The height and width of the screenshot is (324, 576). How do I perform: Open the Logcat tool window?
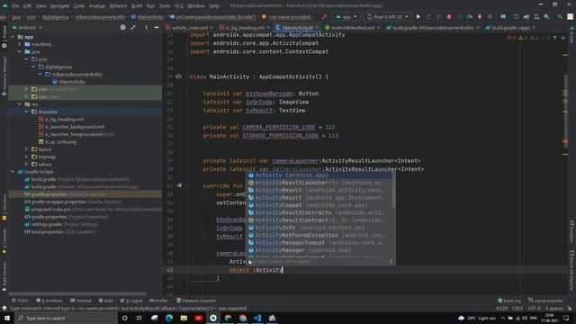pos(131,301)
